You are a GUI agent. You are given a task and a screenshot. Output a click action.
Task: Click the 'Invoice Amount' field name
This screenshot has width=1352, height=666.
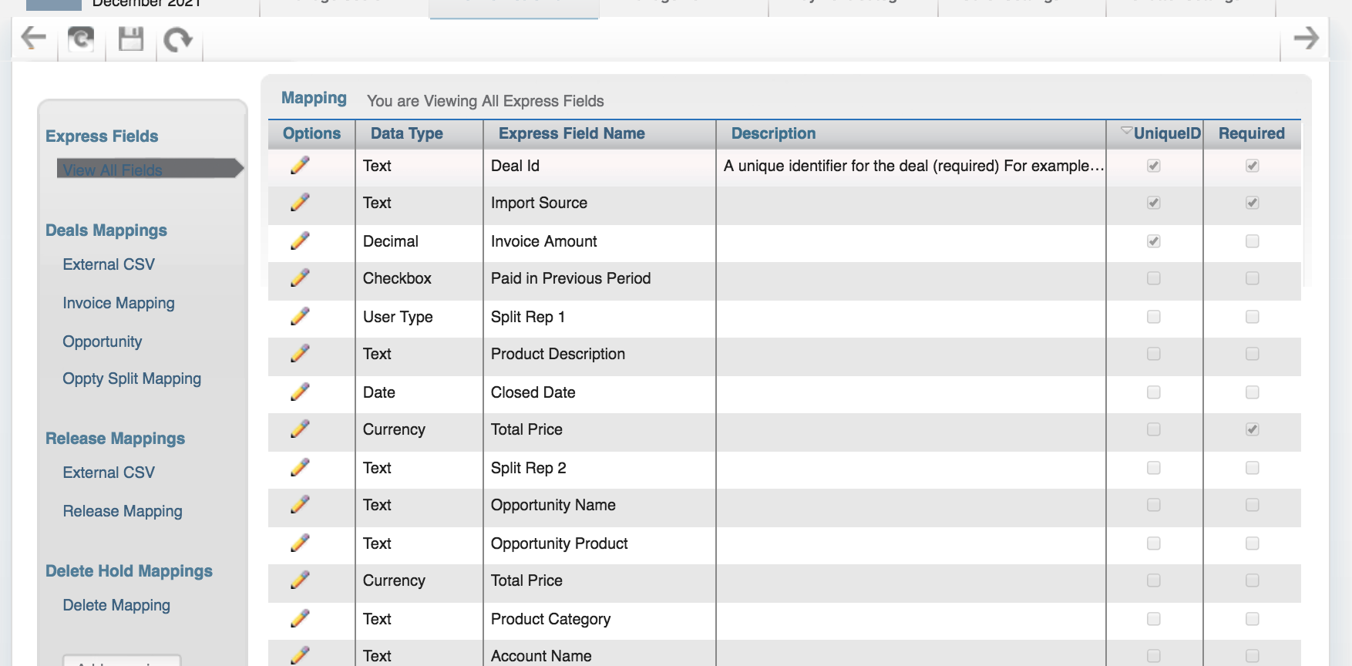(x=544, y=241)
